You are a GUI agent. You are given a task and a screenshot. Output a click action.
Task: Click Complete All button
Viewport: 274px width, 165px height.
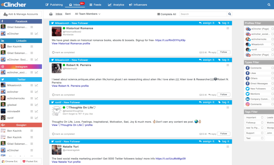[167, 14]
